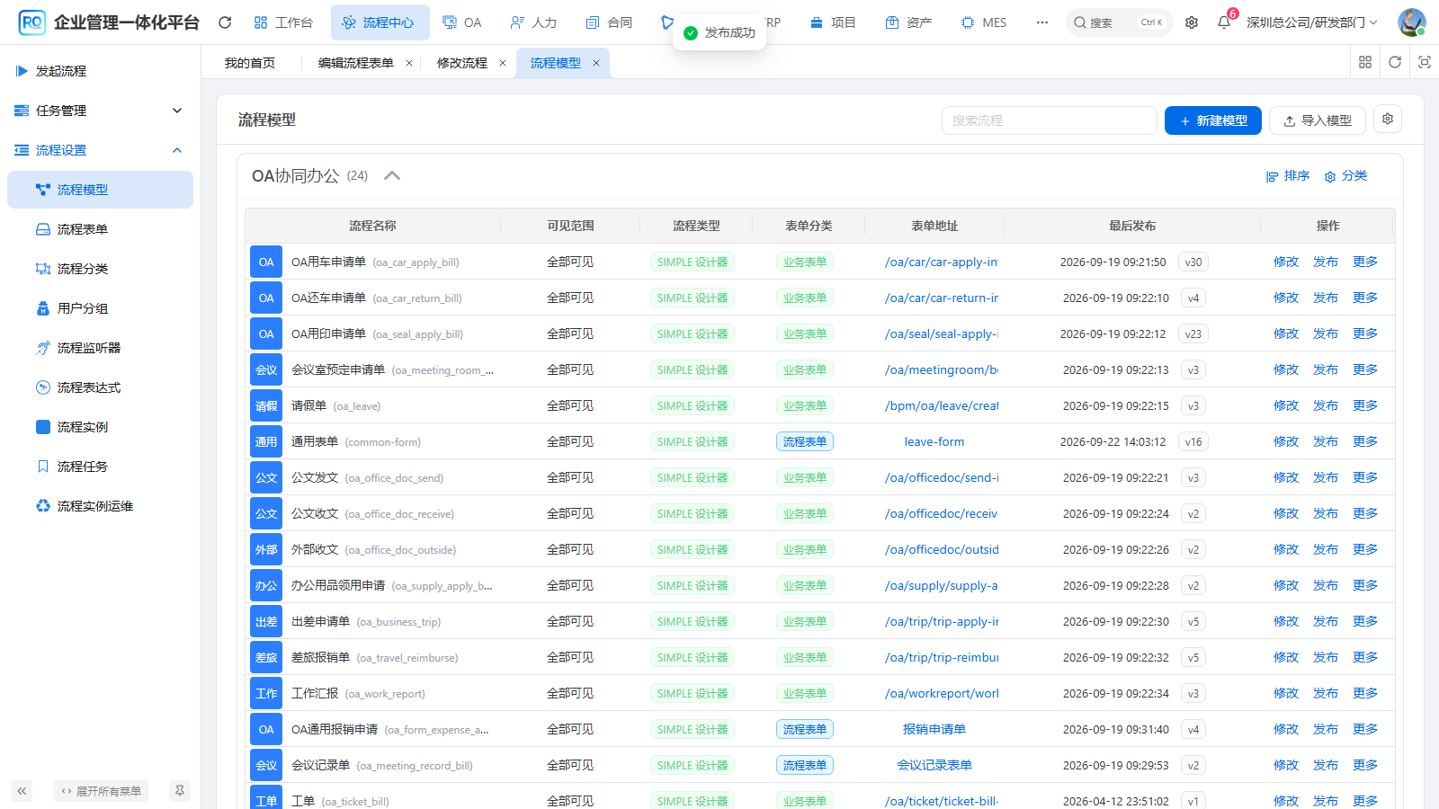Switch to 流程中心 top menu
1439x809 pixels.
point(380,22)
